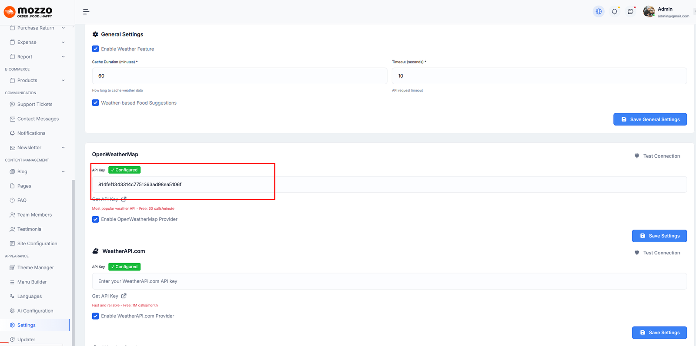Open notifications bell in header
The width and height of the screenshot is (696, 346).
614,12
